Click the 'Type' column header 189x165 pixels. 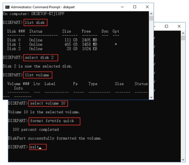coord(93,84)
